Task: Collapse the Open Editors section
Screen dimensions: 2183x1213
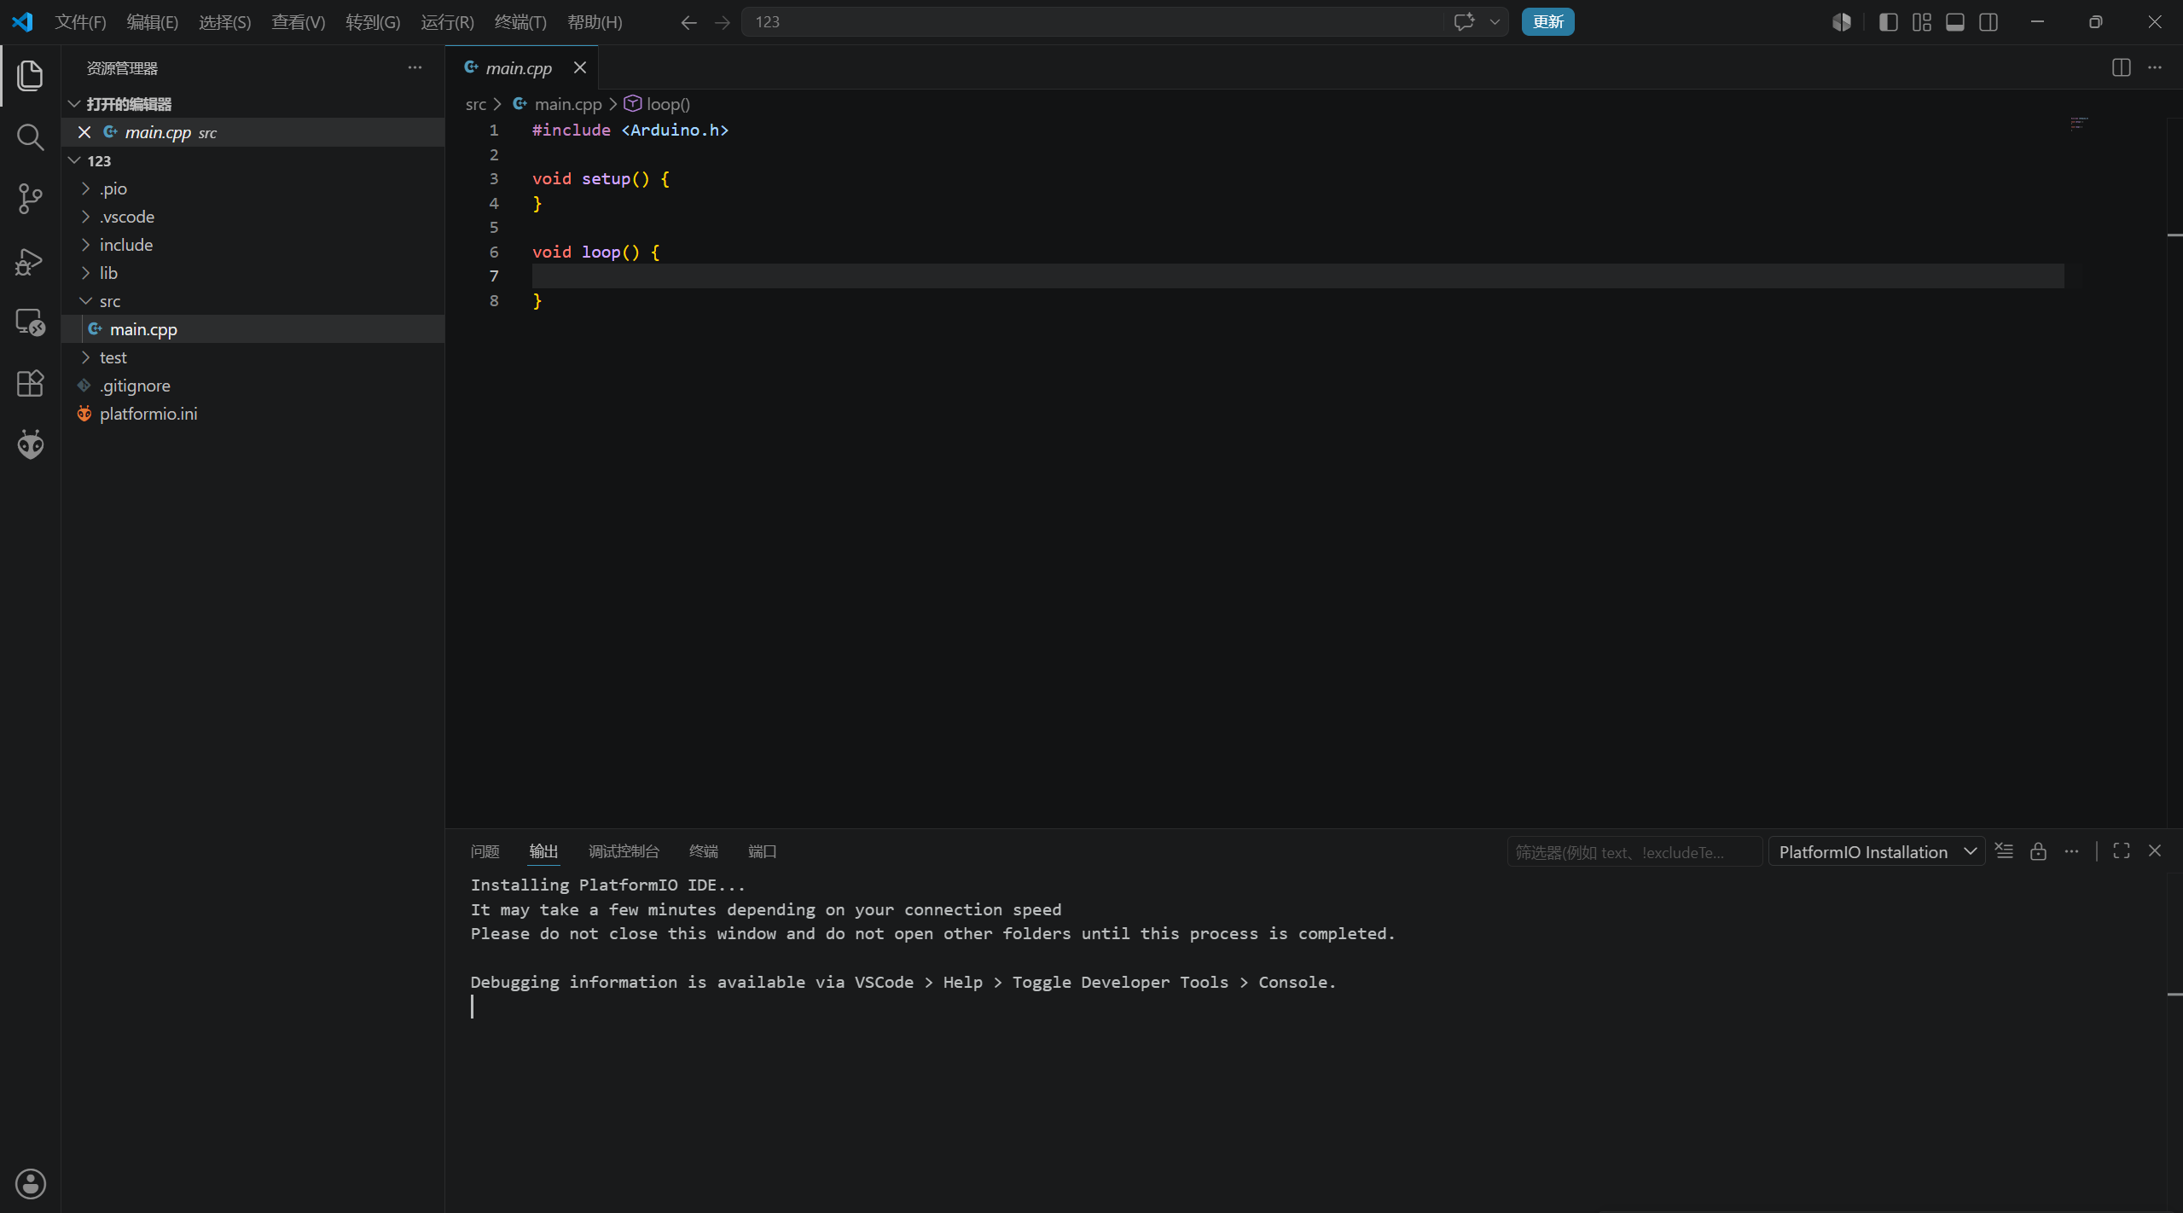Action: (74, 104)
